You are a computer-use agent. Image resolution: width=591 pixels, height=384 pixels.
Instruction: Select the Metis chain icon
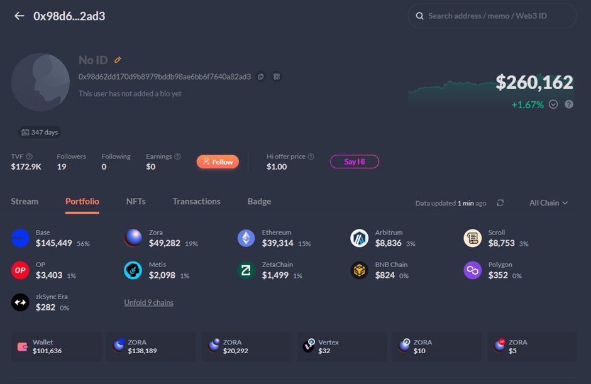[x=133, y=270]
